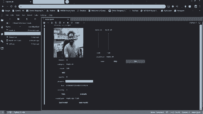This screenshot has height=114, width=203.
Task: Save the notebook using the toolbar save icon
Action: pos(44,23)
